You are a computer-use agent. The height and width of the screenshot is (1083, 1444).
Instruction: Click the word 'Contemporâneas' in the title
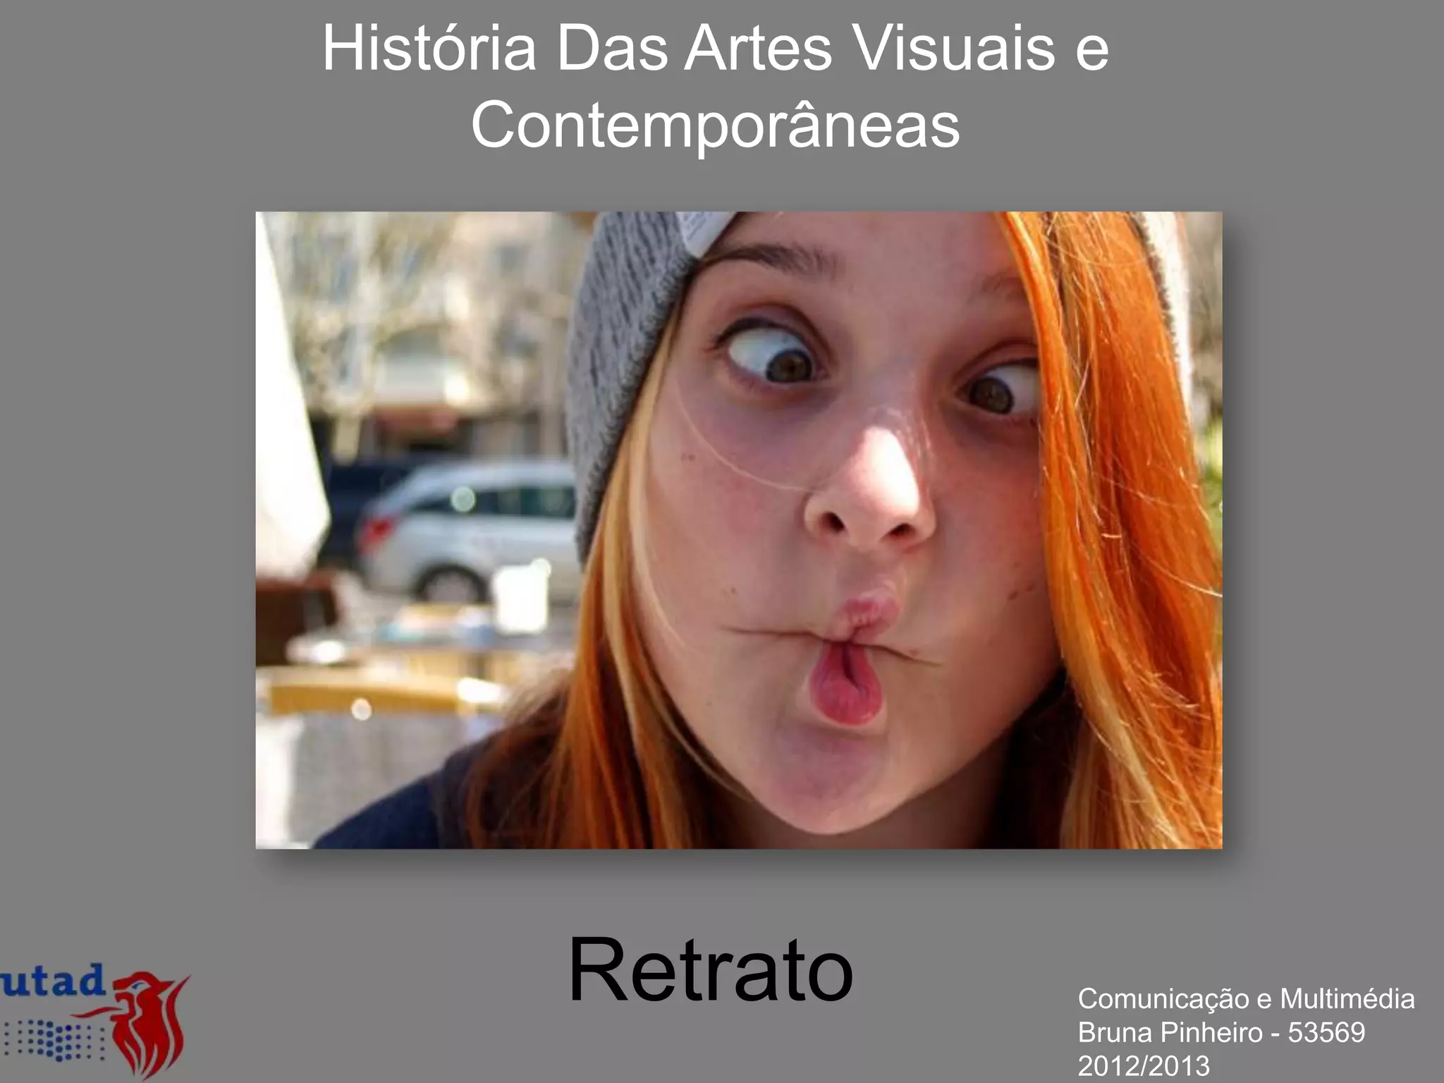(715, 125)
